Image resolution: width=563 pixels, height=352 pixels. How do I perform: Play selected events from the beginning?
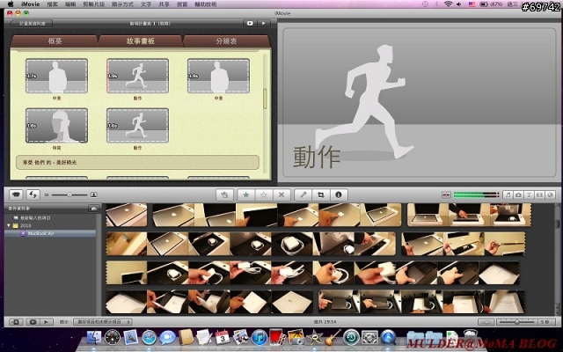[46, 322]
